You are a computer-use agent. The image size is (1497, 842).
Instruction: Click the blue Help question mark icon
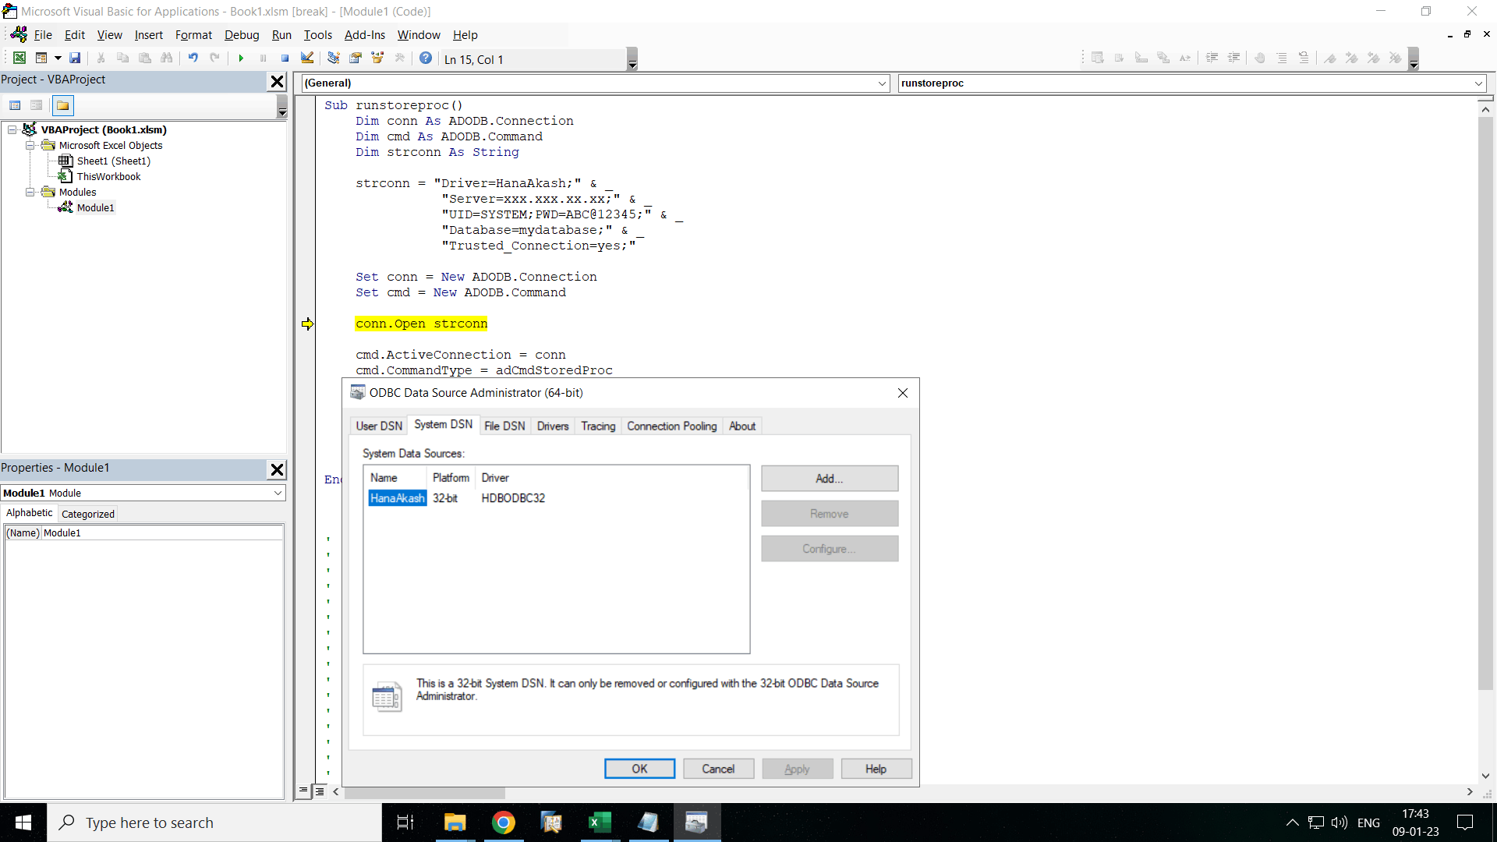coord(426,58)
